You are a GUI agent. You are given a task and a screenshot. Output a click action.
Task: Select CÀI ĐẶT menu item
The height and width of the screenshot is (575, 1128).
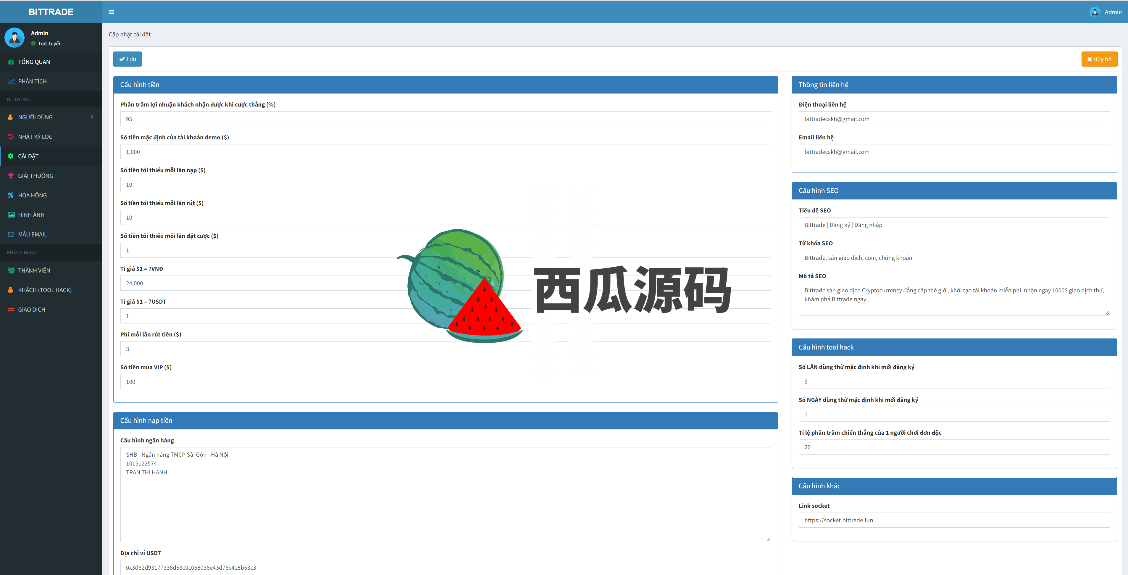pyautogui.click(x=51, y=156)
